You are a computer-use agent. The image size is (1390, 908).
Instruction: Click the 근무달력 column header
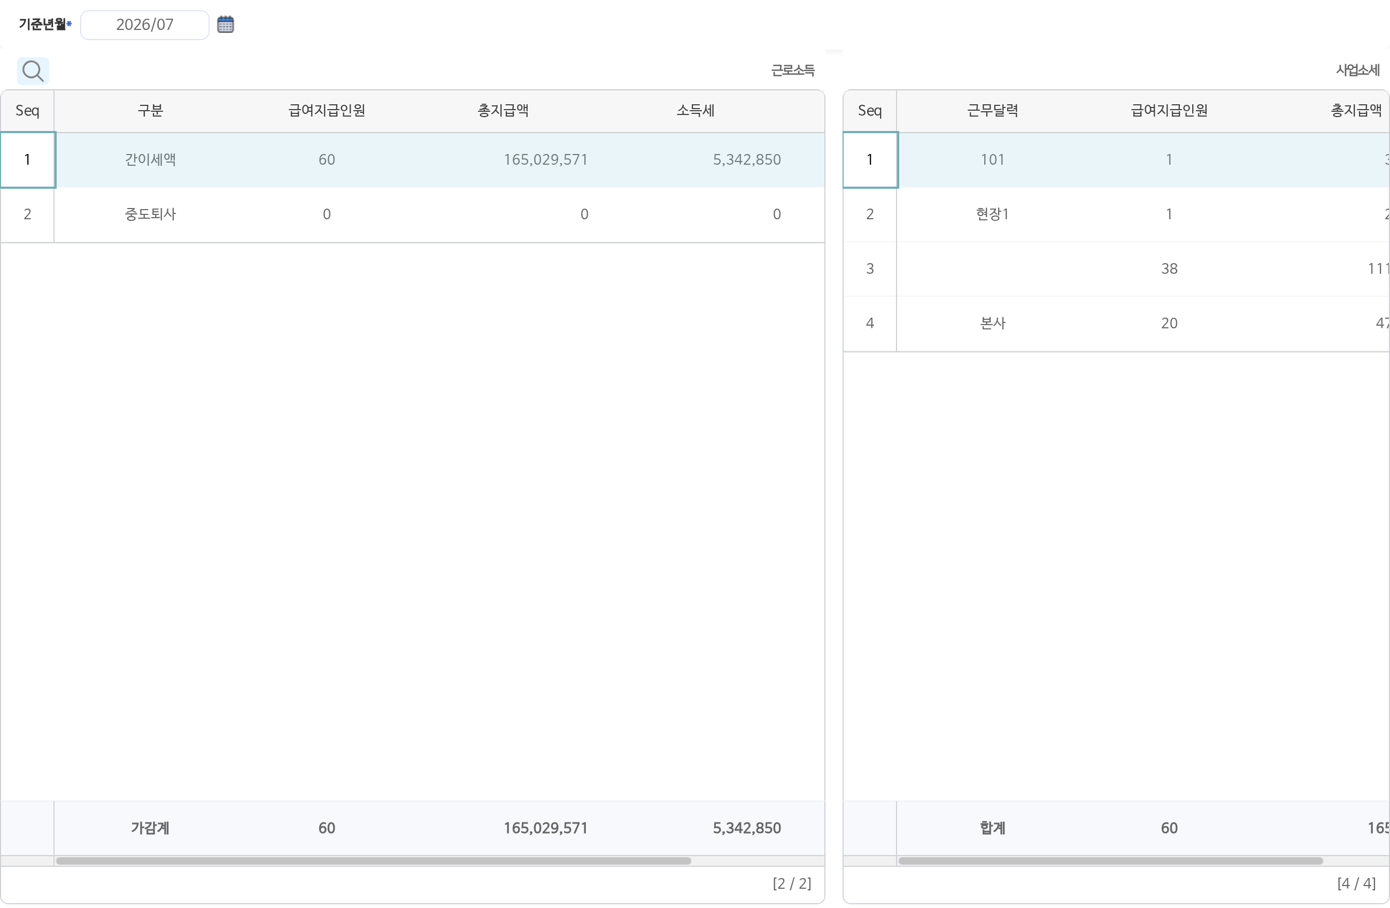point(992,111)
